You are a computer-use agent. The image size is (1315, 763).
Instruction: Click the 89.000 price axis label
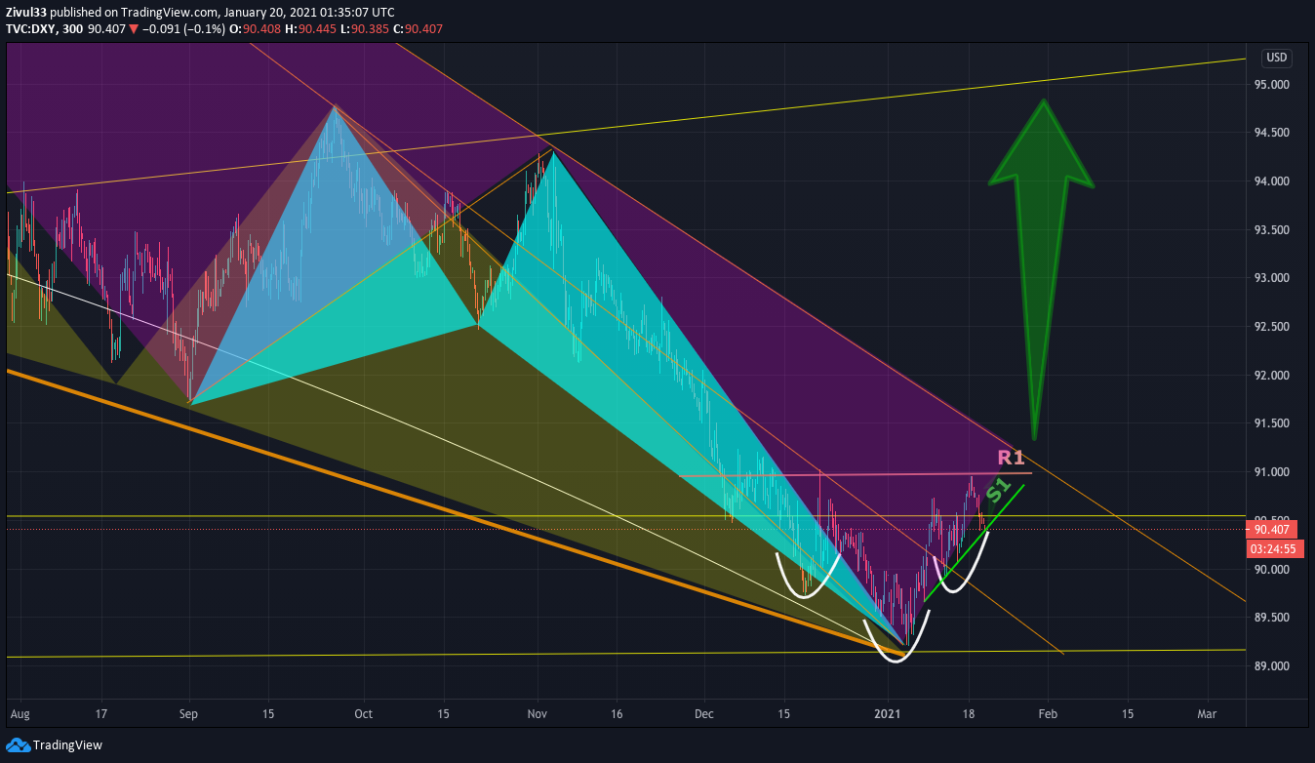[x=1272, y=666]
